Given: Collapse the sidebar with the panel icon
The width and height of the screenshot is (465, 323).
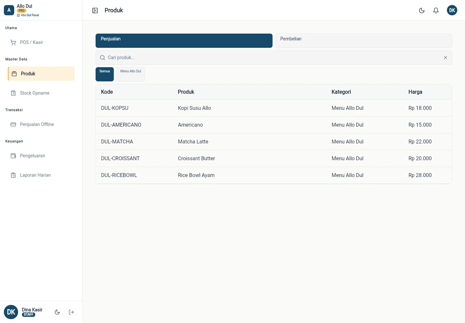Looking at the screenshot, I should pyautogui.click(x=95, y=11).
